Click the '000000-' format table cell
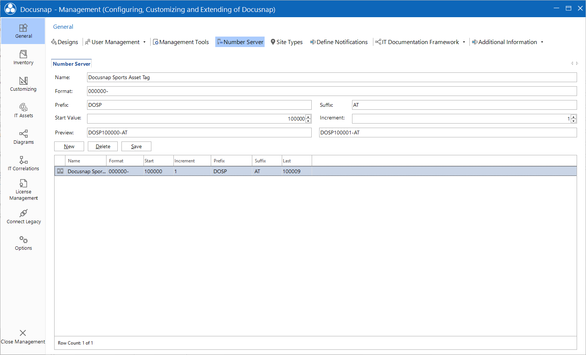 coord(125,171)
